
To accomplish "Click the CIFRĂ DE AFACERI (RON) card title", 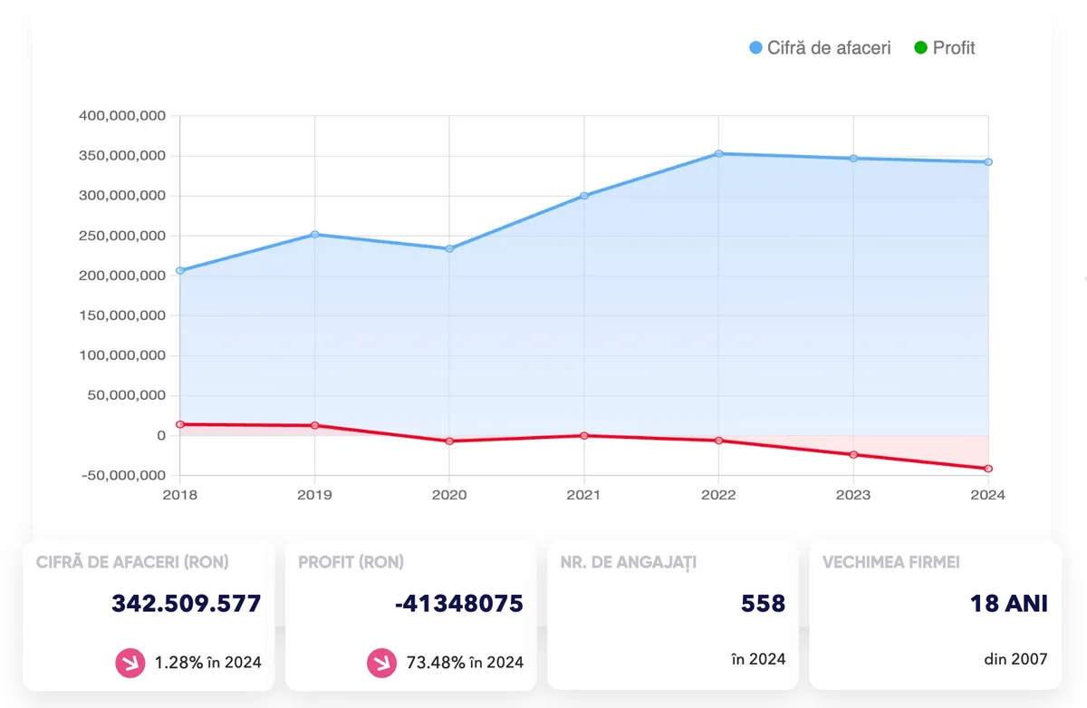I will coord(132,562).
